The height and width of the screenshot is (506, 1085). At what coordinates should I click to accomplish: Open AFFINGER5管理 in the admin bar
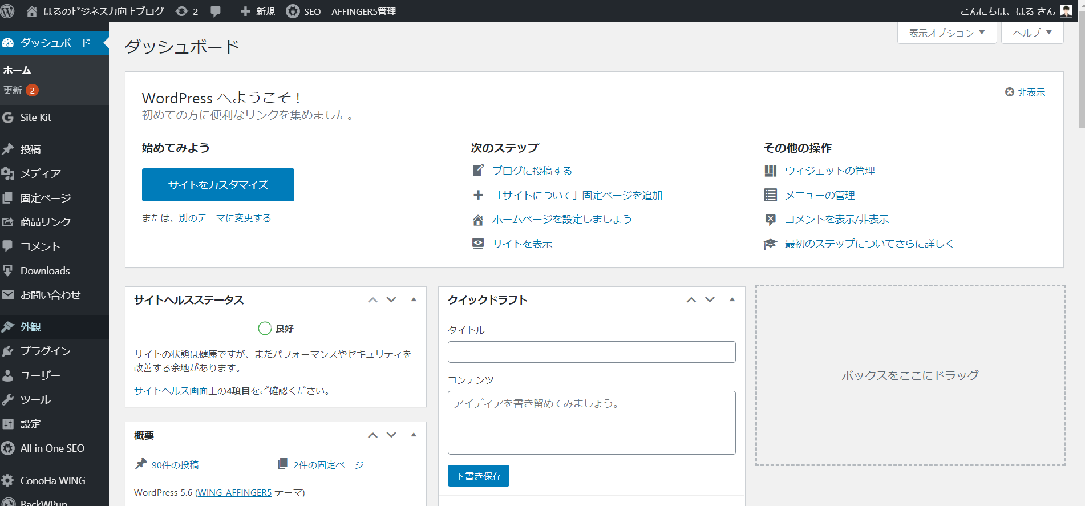[x=364, y=11]
